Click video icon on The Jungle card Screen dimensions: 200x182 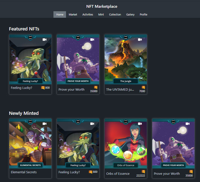(140, 40)
